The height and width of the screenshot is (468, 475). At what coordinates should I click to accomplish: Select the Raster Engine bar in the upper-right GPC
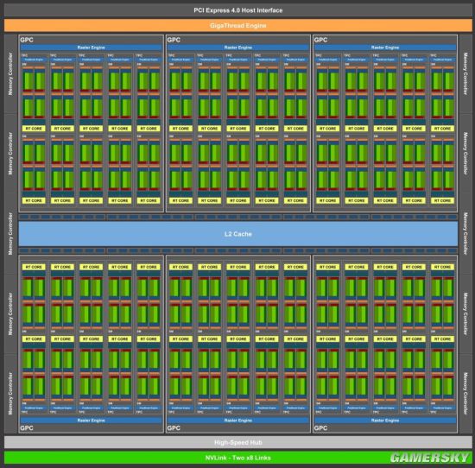[385, 47]
